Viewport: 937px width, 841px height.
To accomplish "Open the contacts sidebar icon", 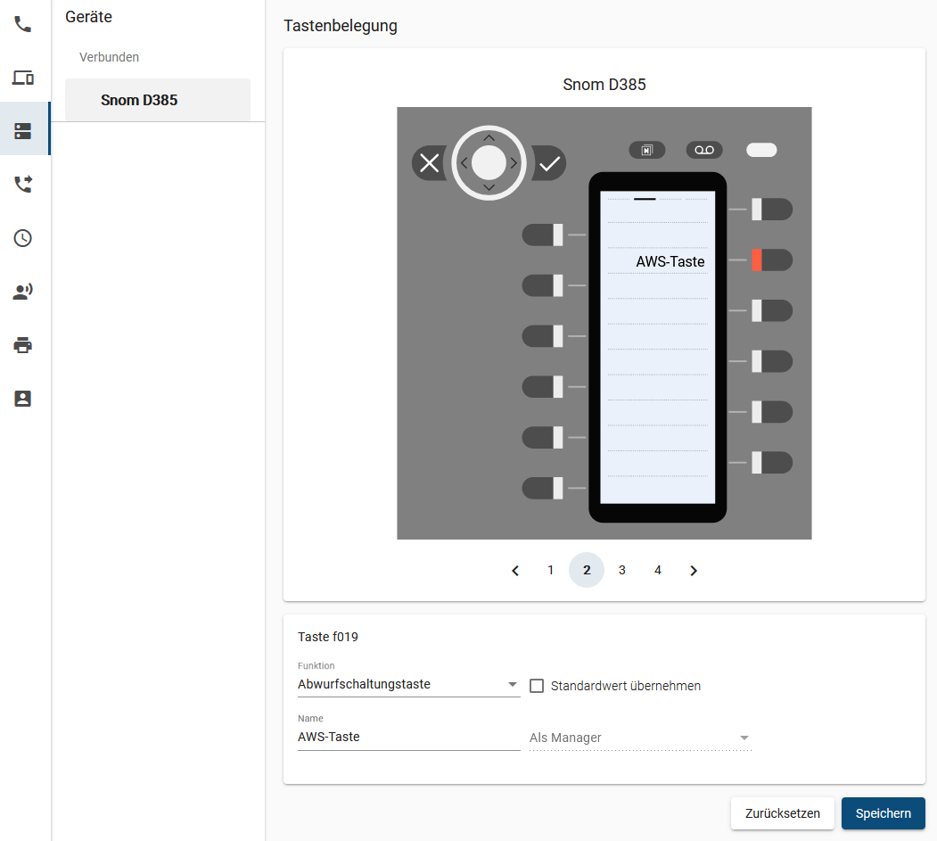I will click(22, 399).
